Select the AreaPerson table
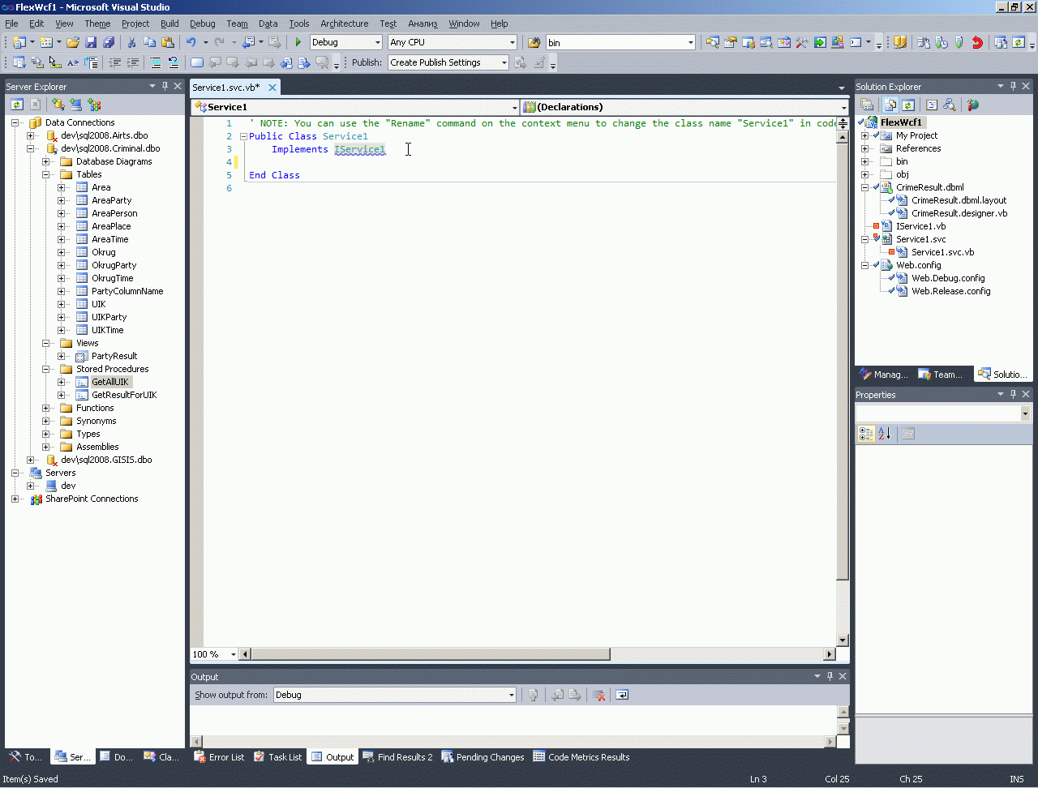 (x=114, y=213)
